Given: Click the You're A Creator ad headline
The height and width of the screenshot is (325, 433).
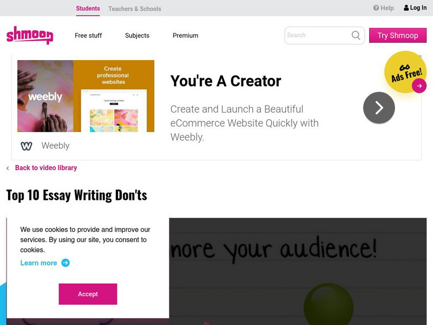Looking at the screenshot, I should tap(226, 81).
